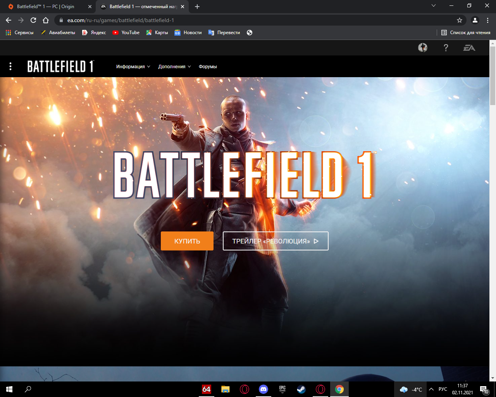496x397 pixels.
Task: Bookmark this page with the star icon
Action: pyautogui.click(x=460, y=20)
